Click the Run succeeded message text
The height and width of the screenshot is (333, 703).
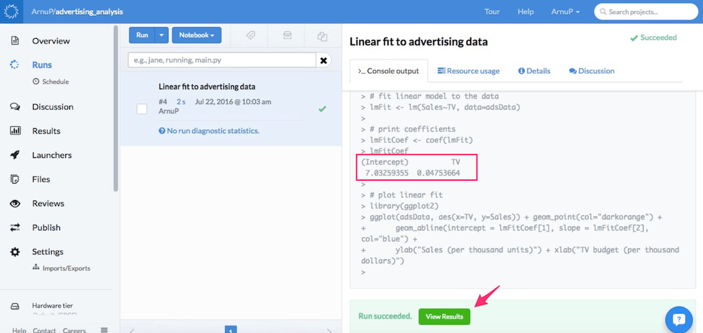[x=385, y=316]
